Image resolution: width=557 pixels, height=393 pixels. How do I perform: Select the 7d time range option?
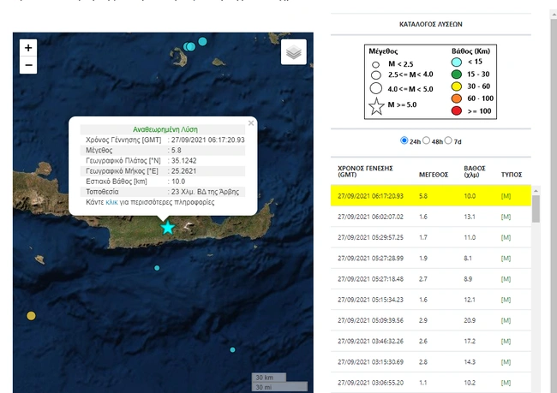pos(448,140)
